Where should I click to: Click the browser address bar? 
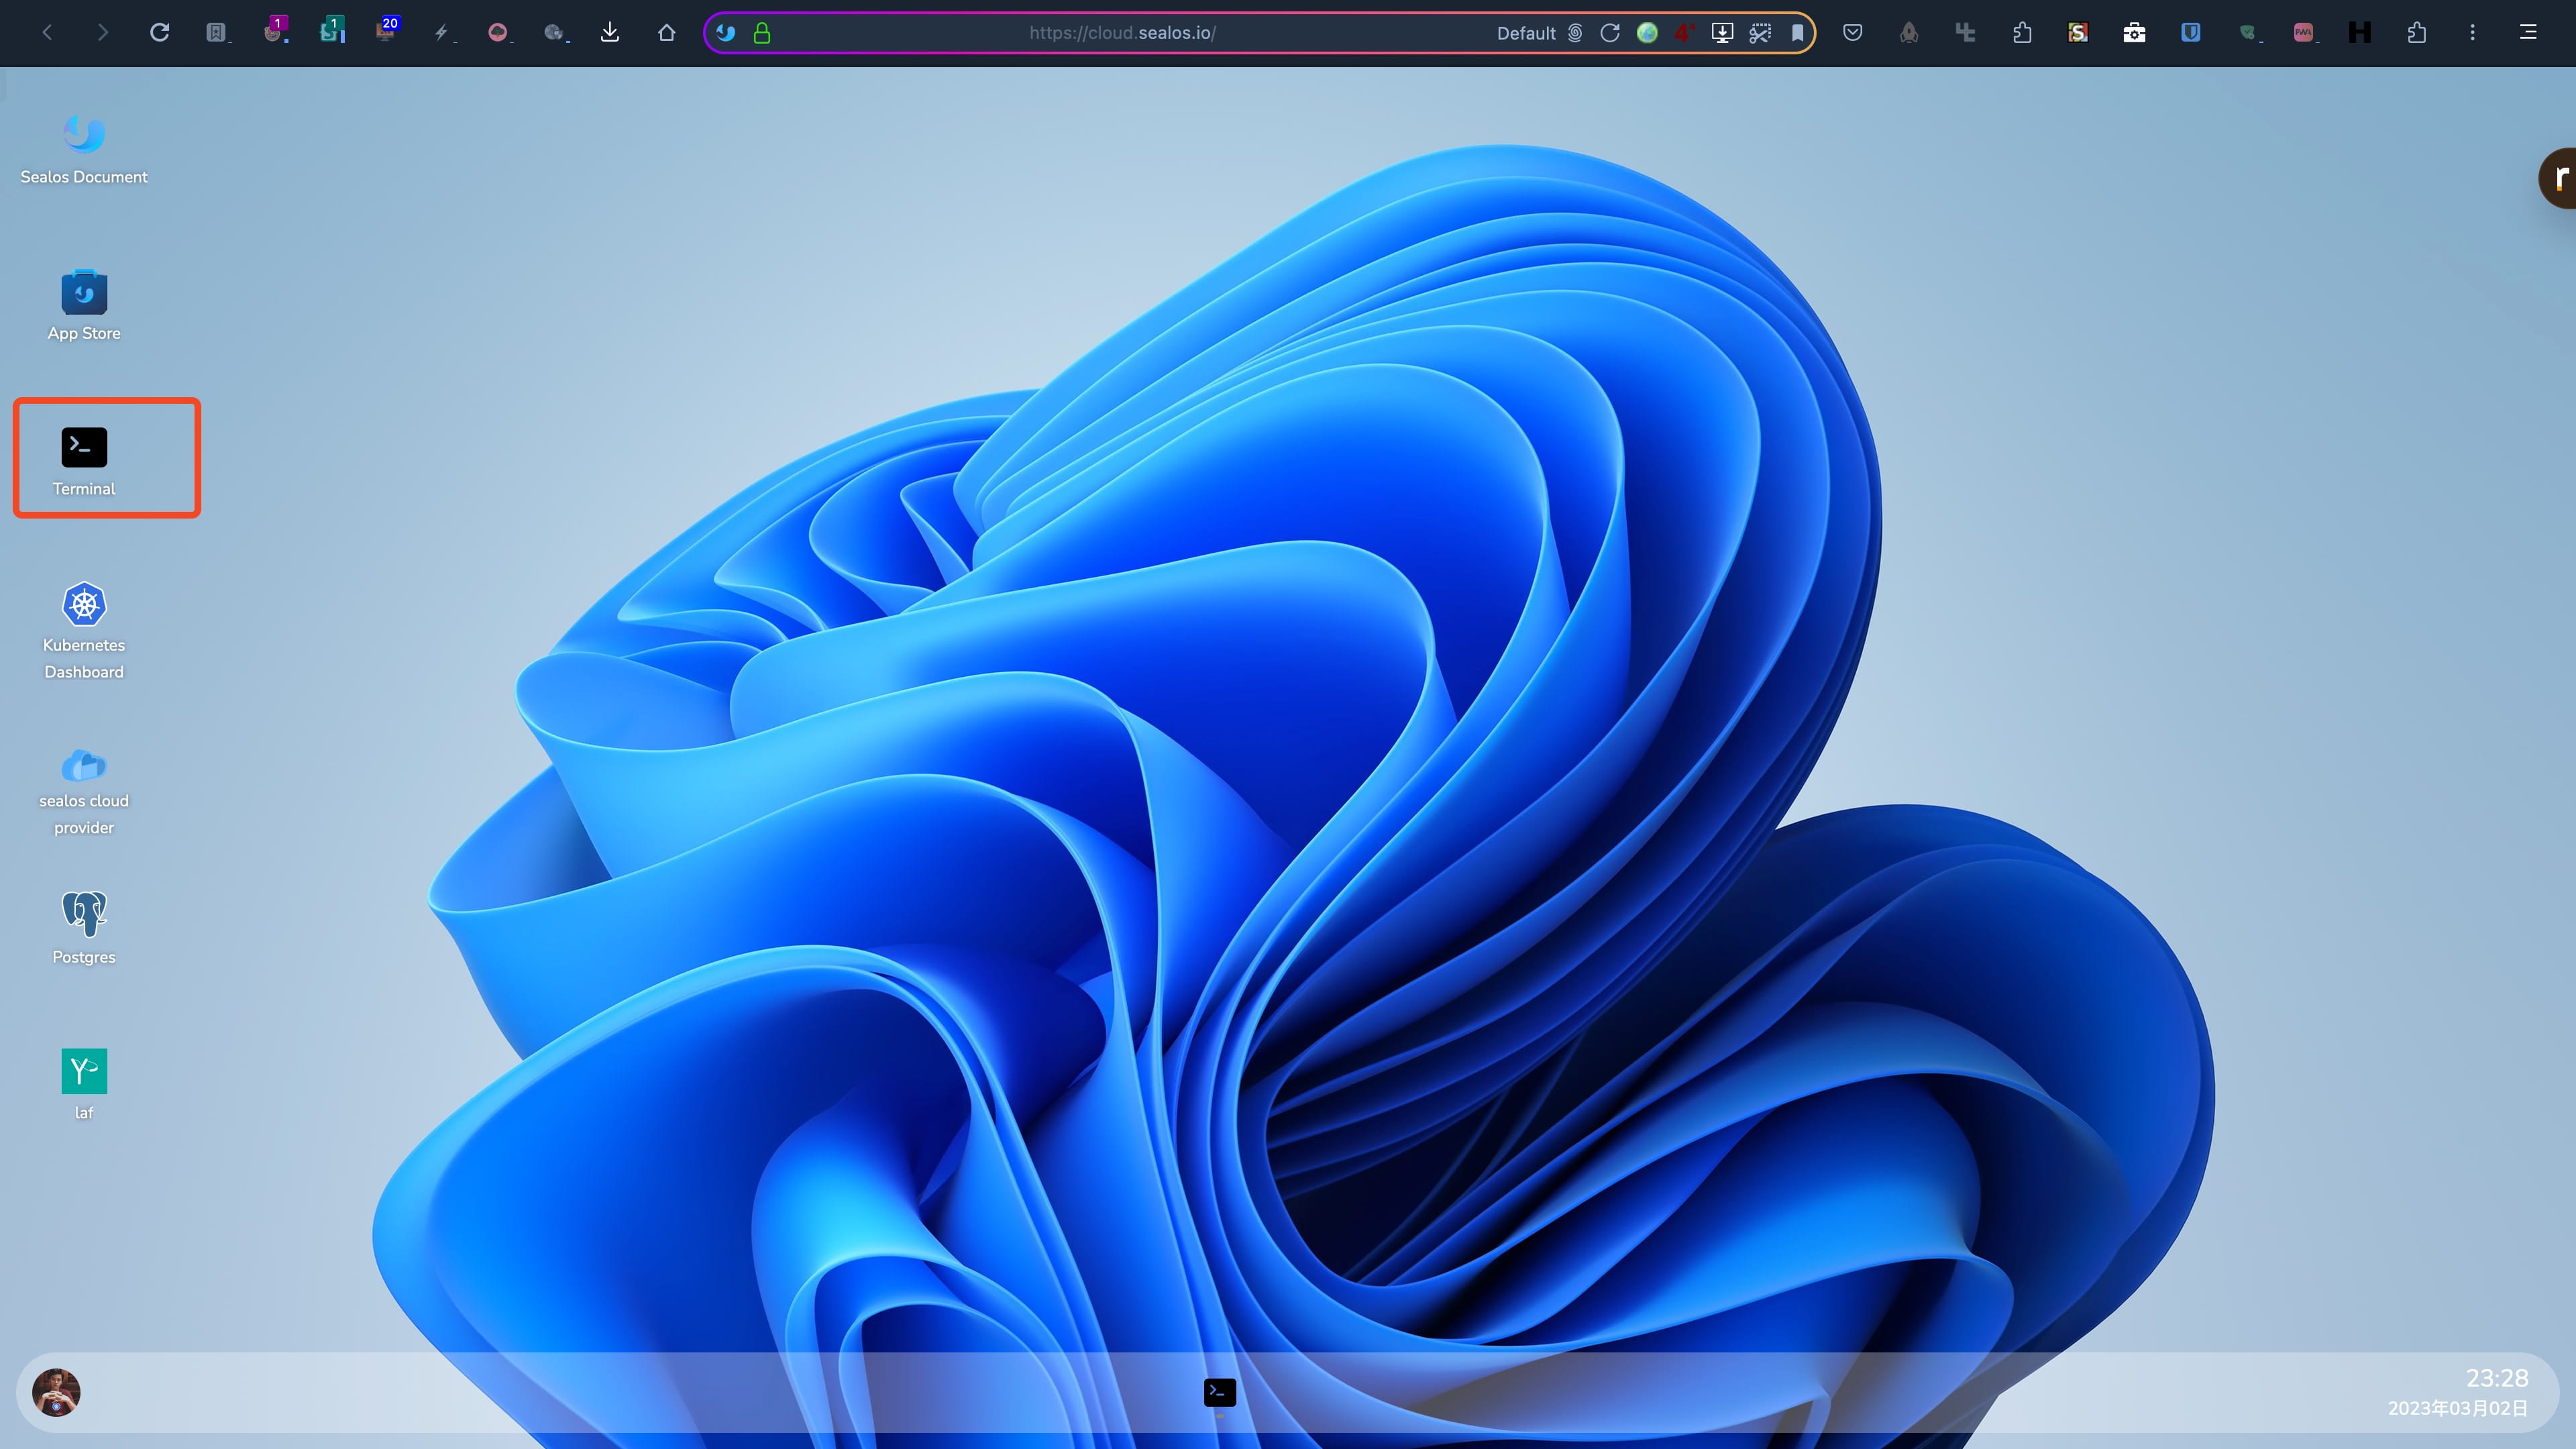coord(1122,32)
